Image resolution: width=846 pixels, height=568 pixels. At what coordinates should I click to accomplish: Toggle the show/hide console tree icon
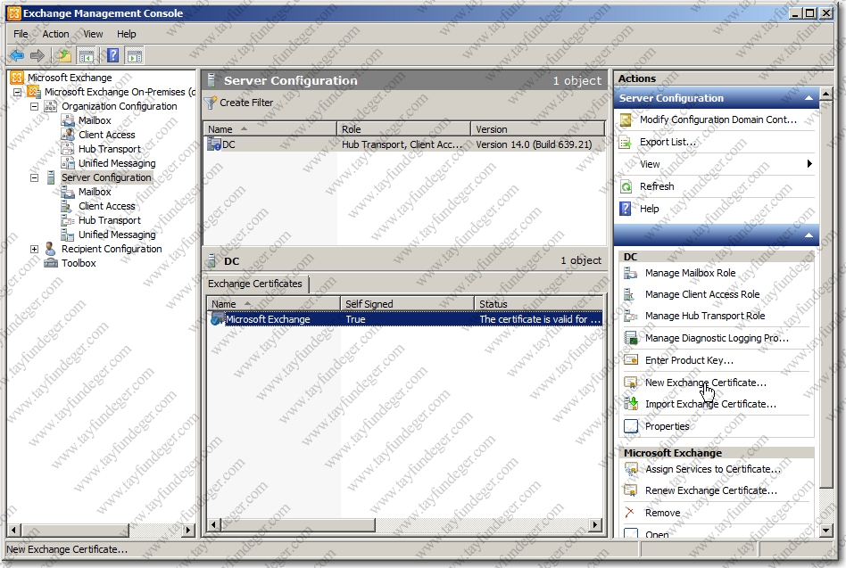(86, 55)
